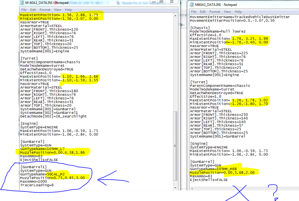The width and height of the screenshot is (299, 201).
Task: Click 'TracerLoading=6' line
Action: [37, 185]
